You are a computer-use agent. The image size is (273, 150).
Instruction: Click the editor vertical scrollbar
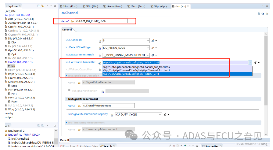pyautogui.click(x=266, y=70)
